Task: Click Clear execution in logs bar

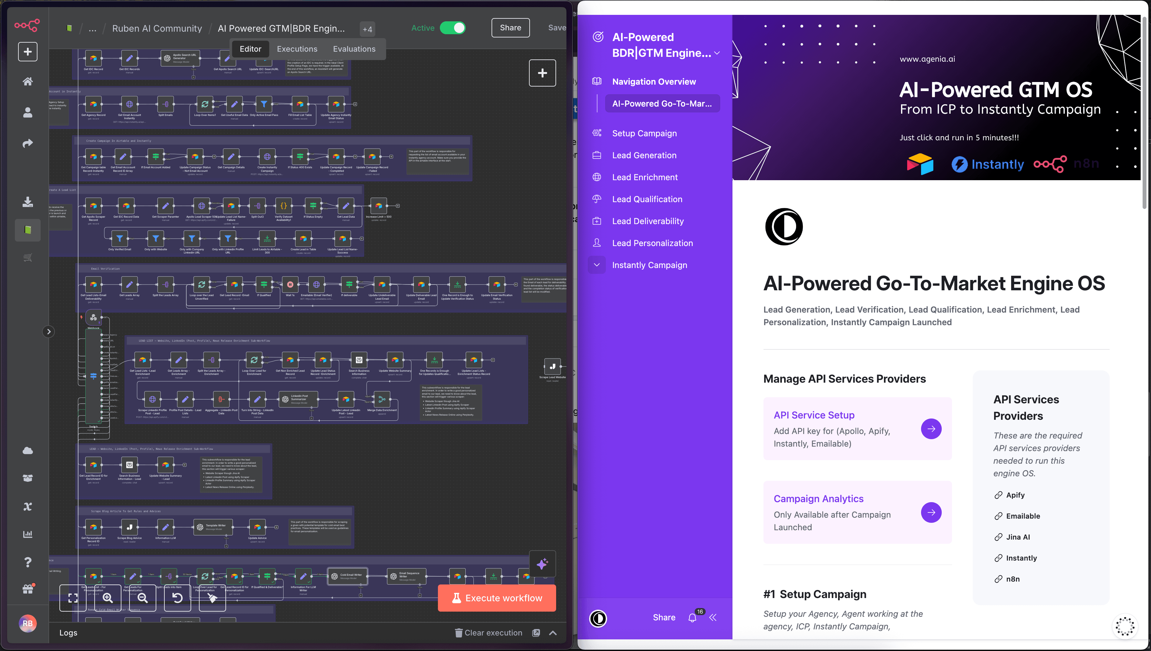Action: tap(489, 633)
